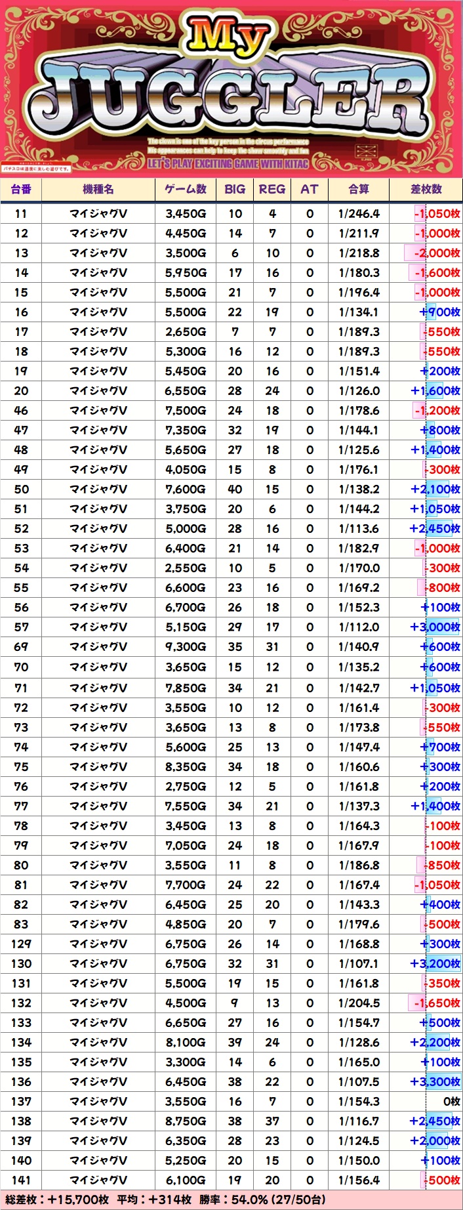Click the +1,600枚 difference for machine 20
The height and width of the screenshot is (1210, 463).
pos(435,391)
